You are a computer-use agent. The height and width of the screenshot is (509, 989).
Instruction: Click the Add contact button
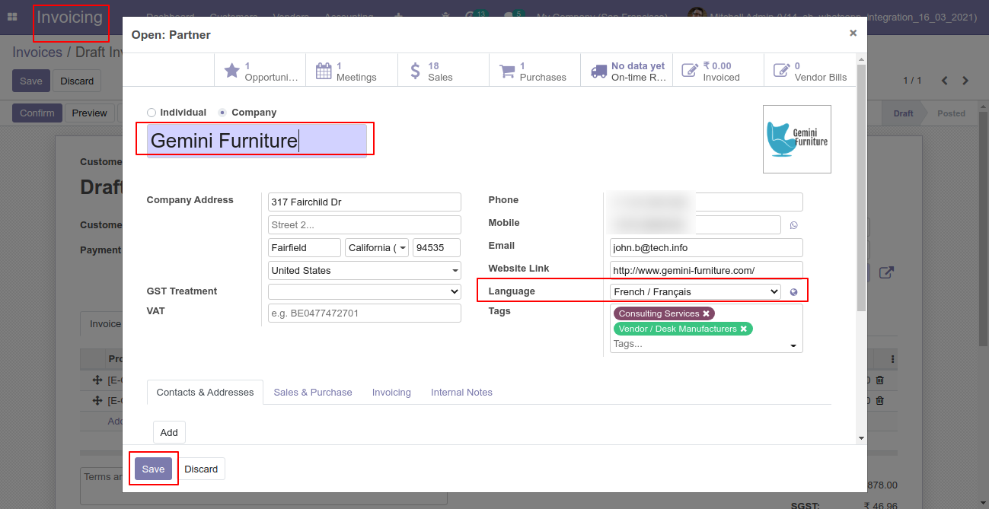[x=169, y=432]
